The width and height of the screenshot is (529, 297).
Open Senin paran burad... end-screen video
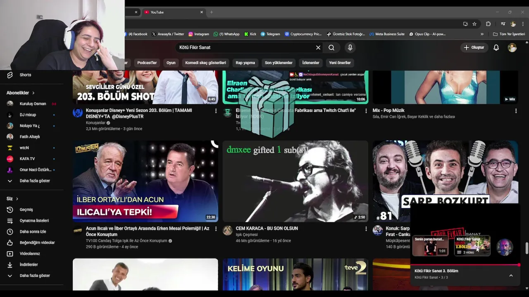[430, 246]
